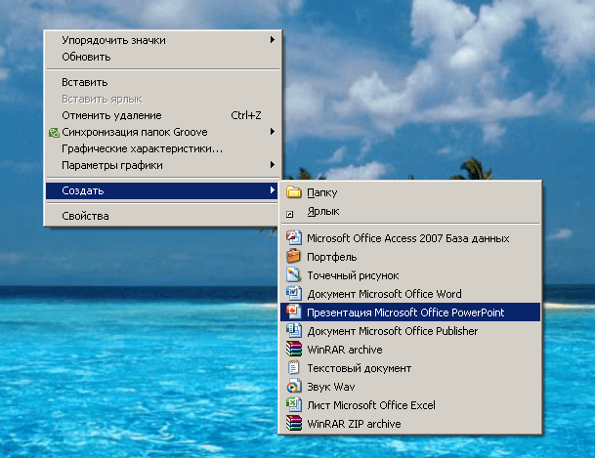Viewport: 595px width, 458px height.
Task: Expand the Параметры графики submenu arrow
Action: click(x=272, y=164)
